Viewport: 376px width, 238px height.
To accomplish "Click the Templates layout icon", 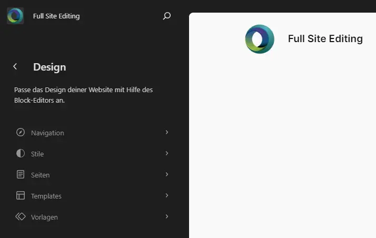I will [x=21, y=195].
